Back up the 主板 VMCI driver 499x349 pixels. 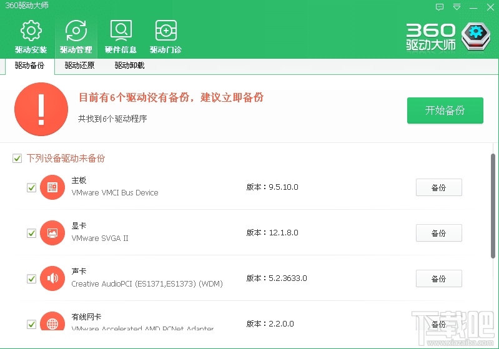[x=438, y=187]
